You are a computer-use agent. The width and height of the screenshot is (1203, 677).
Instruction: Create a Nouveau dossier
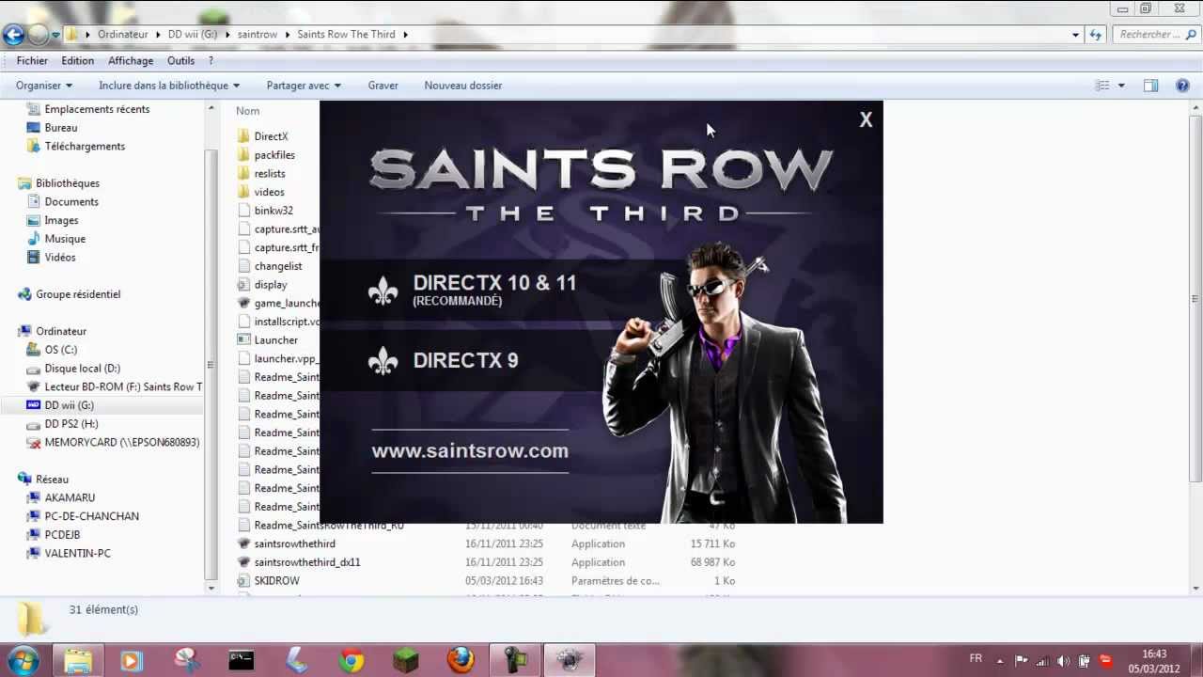(x=463, y=85)
